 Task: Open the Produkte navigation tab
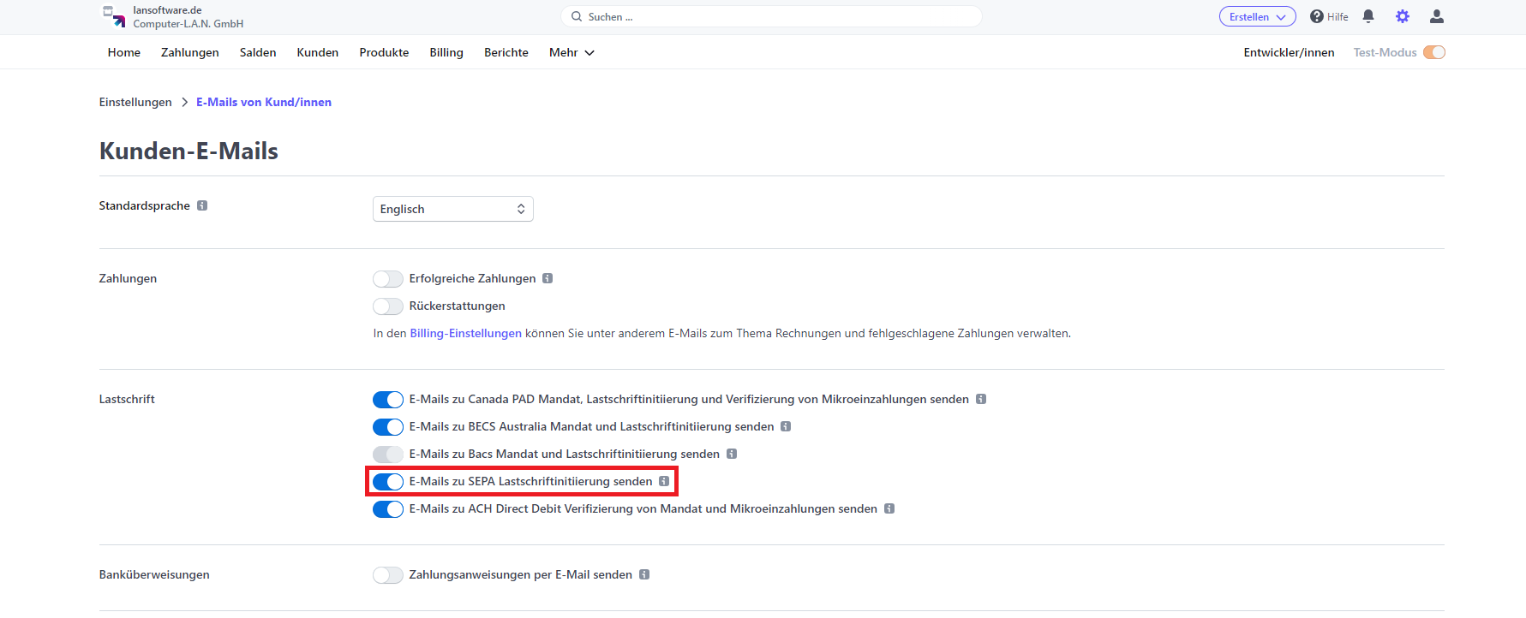(384, 52)
